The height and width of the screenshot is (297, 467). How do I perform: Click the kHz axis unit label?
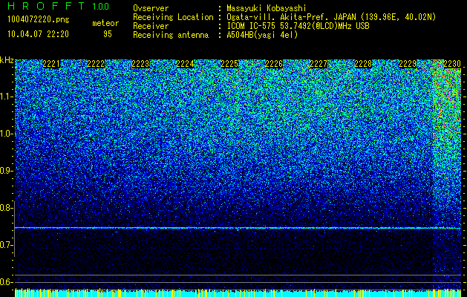pos(7,60)
